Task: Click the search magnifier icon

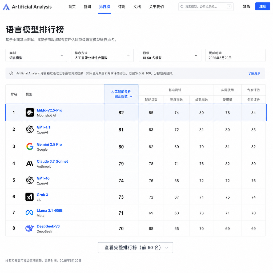Action: (182, 7)
